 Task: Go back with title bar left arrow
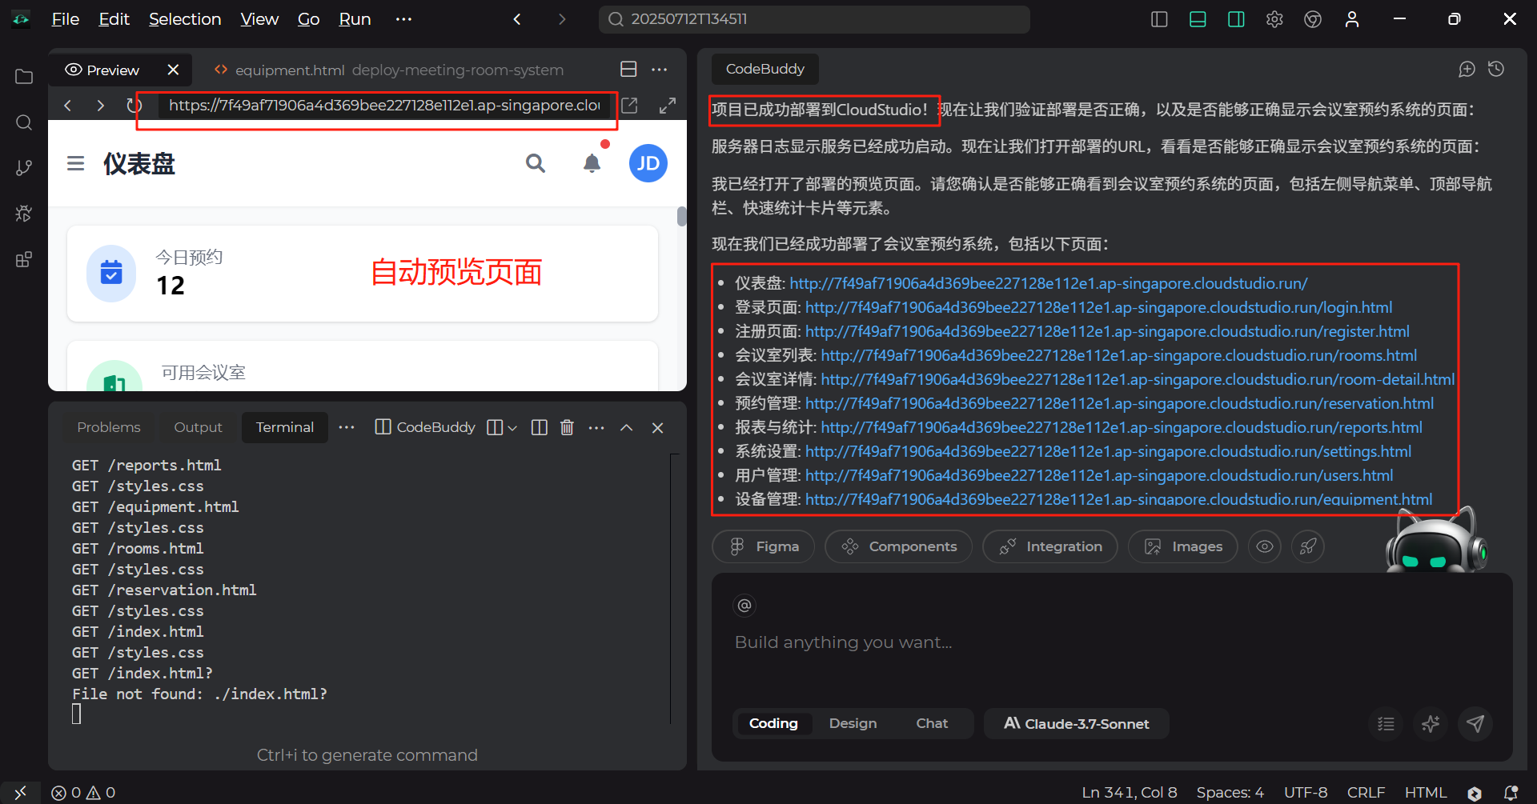pyautogui.click(x=517, y=19)
